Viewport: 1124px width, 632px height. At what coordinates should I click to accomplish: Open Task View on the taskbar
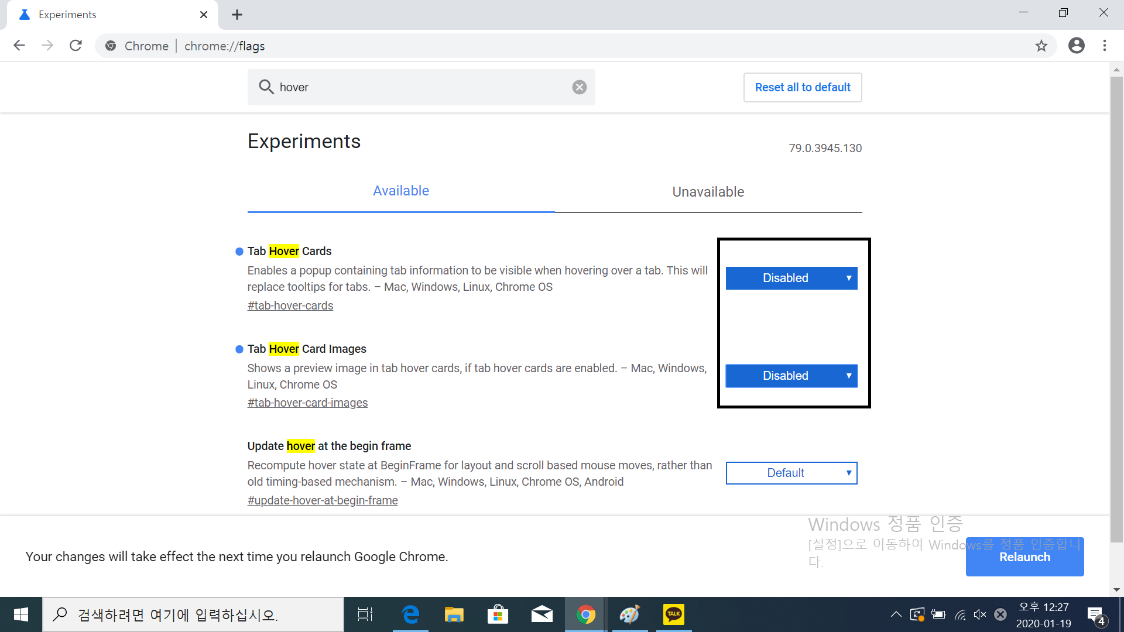pos(365,614)
